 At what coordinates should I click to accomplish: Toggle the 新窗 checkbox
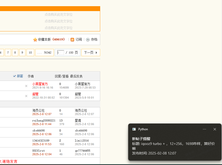(x=14, y=76)
